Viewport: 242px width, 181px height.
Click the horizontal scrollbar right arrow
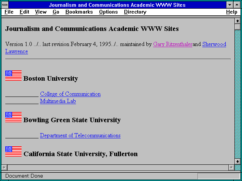231,167
